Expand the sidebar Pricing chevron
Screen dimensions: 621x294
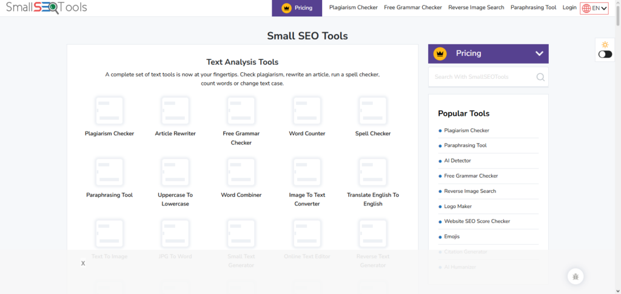point(539,53)
